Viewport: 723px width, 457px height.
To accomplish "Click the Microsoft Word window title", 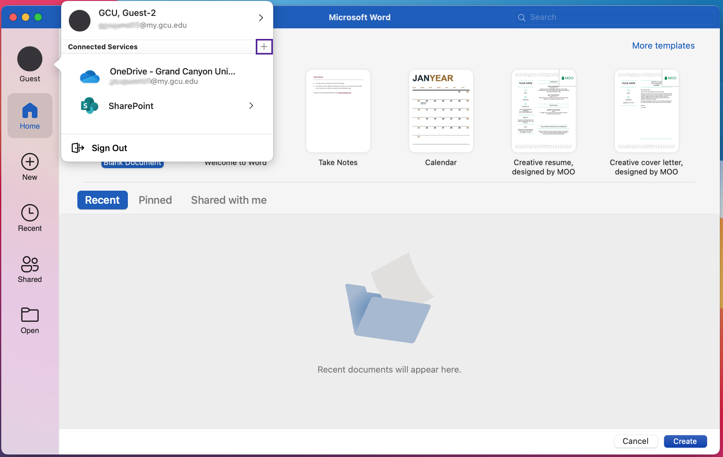I will pos(360,17).
